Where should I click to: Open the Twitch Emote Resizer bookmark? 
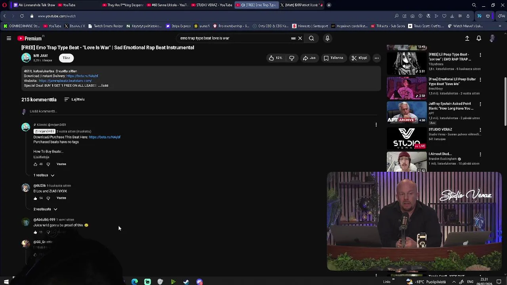pos(105,26)
